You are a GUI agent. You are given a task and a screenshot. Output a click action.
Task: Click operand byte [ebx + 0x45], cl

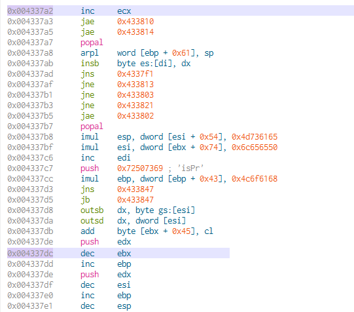tap(165, 231)
